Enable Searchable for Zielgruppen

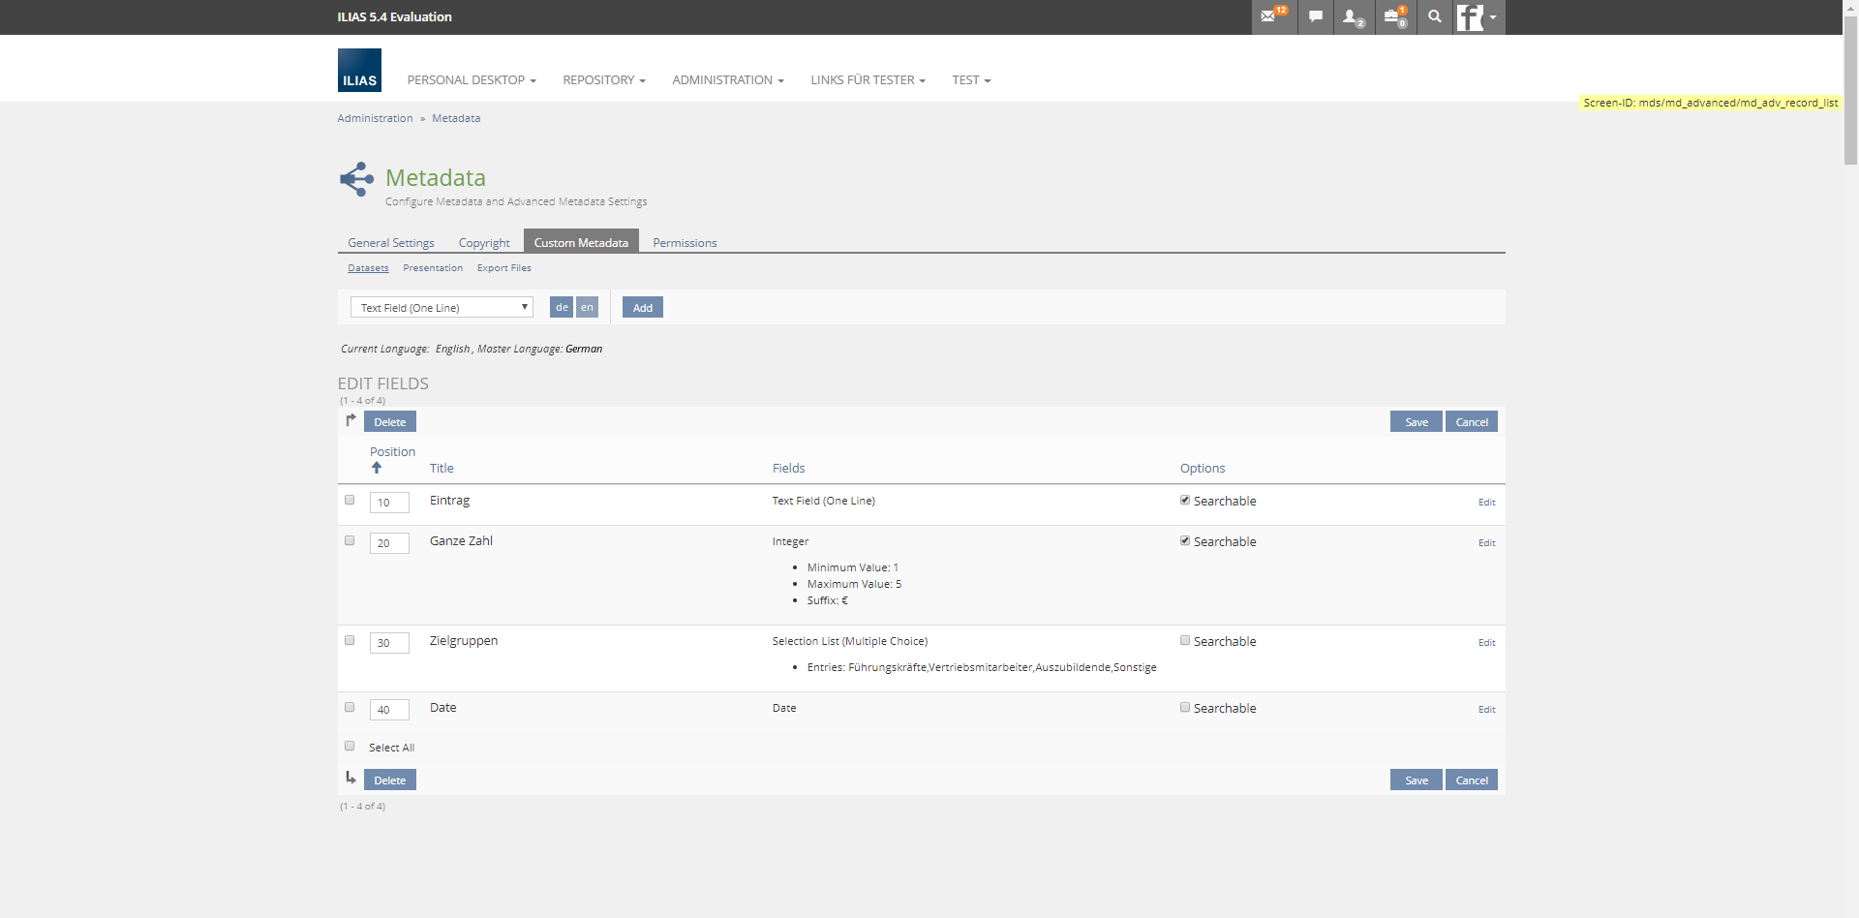[1184, 641]
